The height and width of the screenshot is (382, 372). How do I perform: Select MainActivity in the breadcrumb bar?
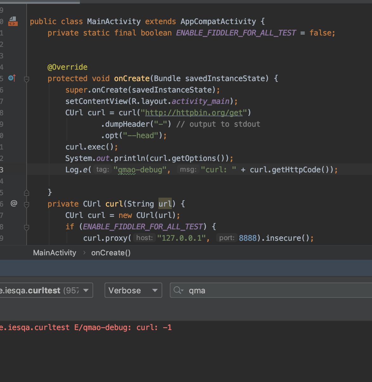(55, 253)
